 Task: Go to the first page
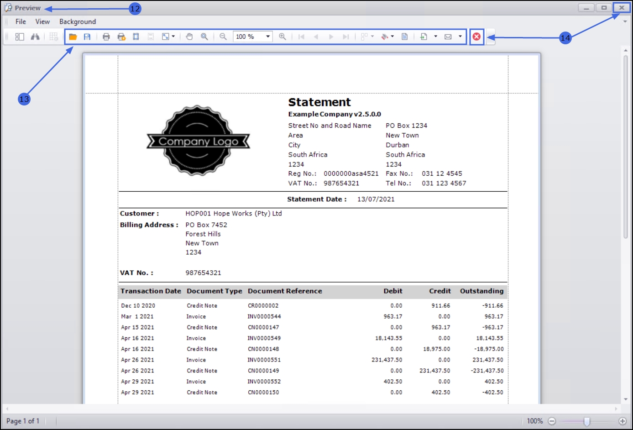click(301, 37)
